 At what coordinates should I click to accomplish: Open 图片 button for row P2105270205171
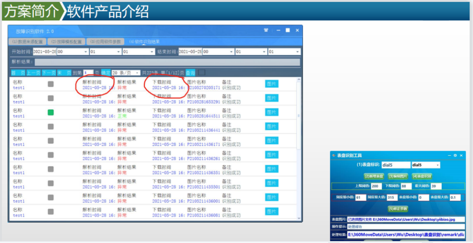pos(272,84)
